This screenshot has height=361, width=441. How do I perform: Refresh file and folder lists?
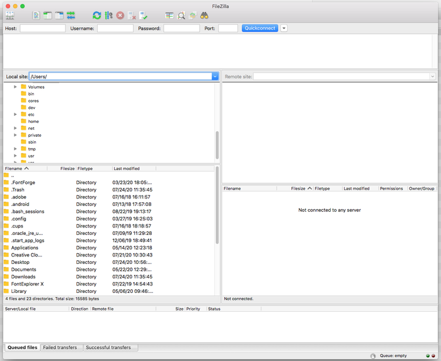pyautogui.click(x=97, y=16)
